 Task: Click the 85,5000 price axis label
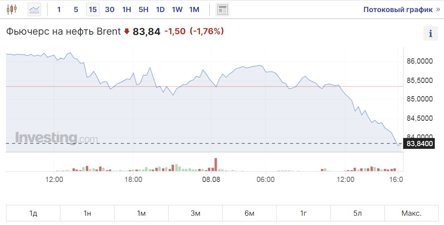coord(420,81)
